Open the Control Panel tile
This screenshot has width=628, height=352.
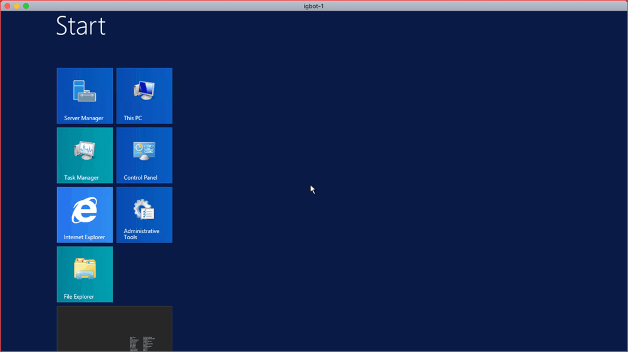coord(144,155)
